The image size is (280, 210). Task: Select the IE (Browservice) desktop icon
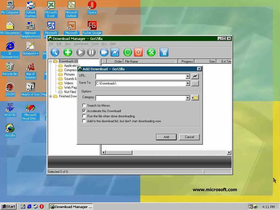click(x=10, y=50)
